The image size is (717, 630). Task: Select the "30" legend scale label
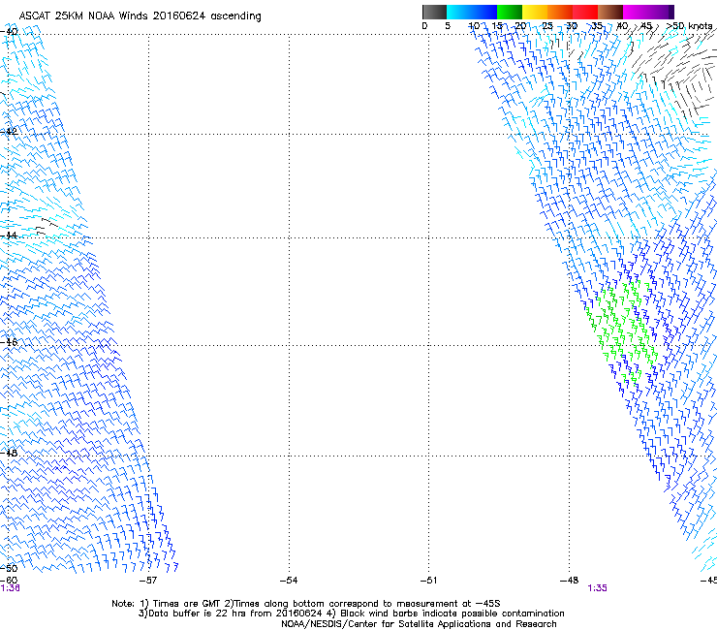[x=572, y=26]
